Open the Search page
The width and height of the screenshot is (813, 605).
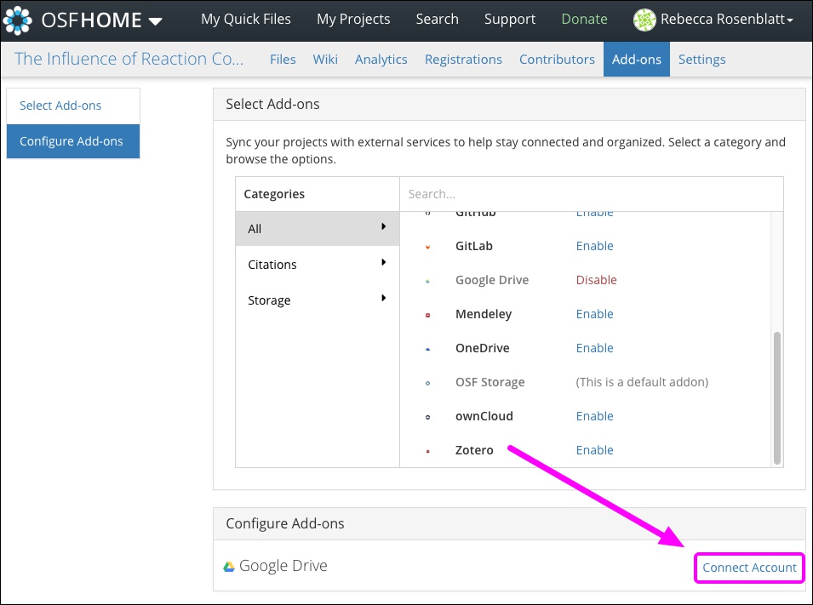click(437, 20)
